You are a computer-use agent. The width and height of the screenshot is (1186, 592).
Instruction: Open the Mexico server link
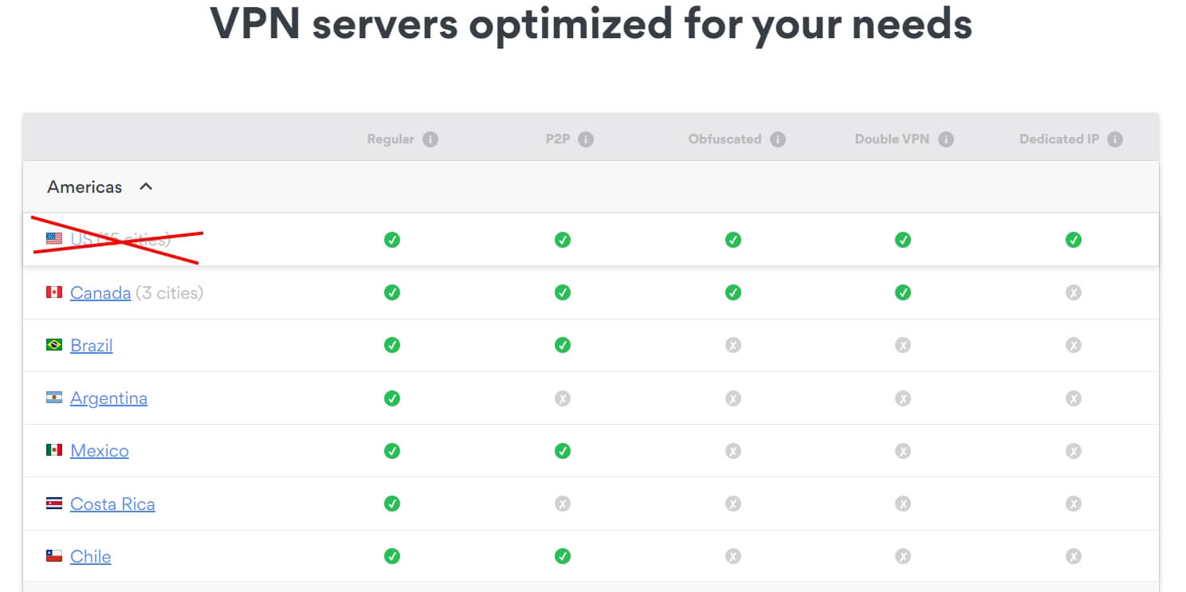[100, 451]
